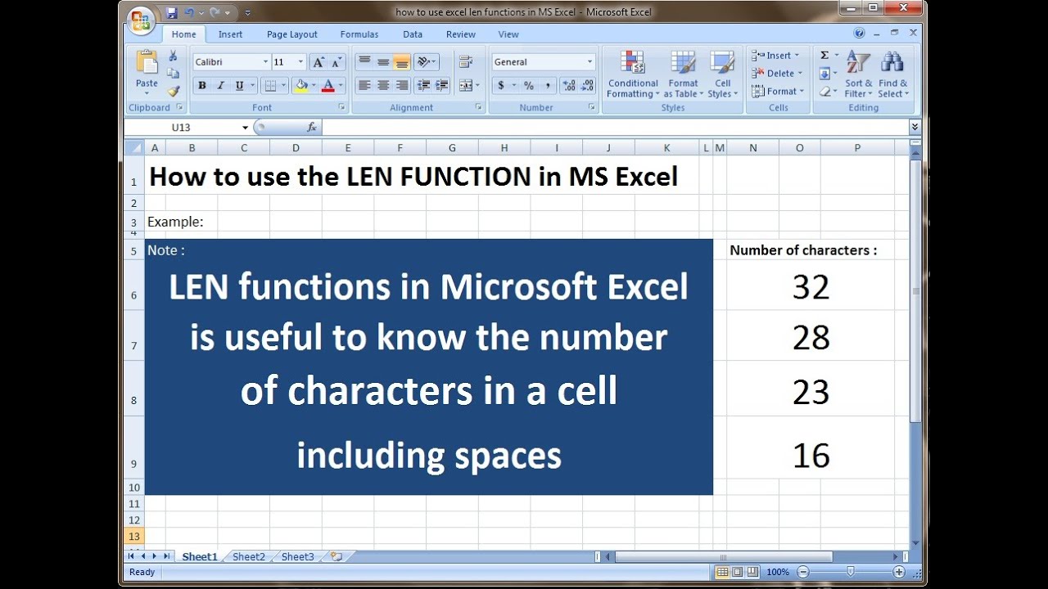
Task: Open the Insert ribbon tab
Action: pos(230,34)
